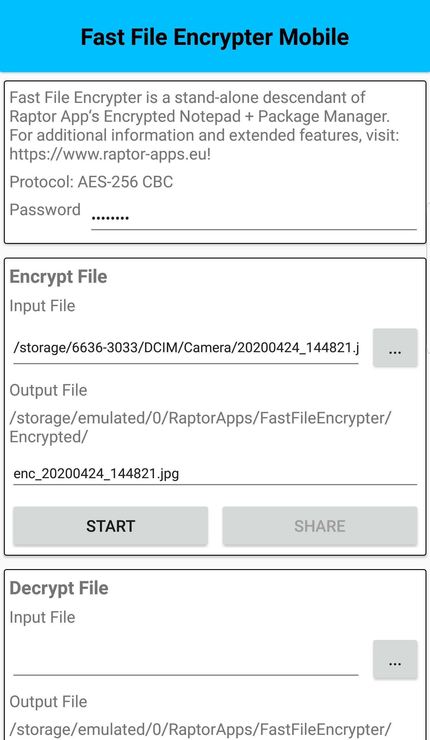Click the Encrypt input file path field
Image resolution: width=430 pixels, height=740 pixels.
pos(186,348)
